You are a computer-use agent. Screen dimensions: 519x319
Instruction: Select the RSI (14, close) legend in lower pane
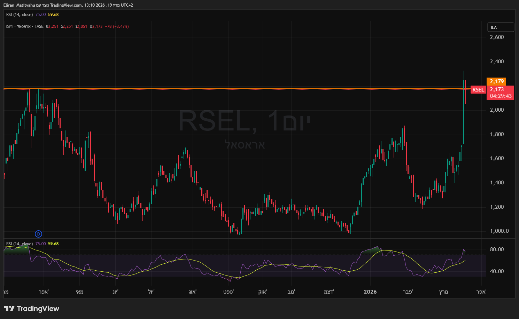pos(20,244)
